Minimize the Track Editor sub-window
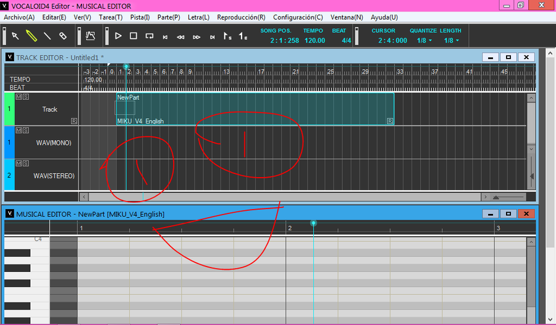Viewport: 556px width, 325px height. coord(491,57)
